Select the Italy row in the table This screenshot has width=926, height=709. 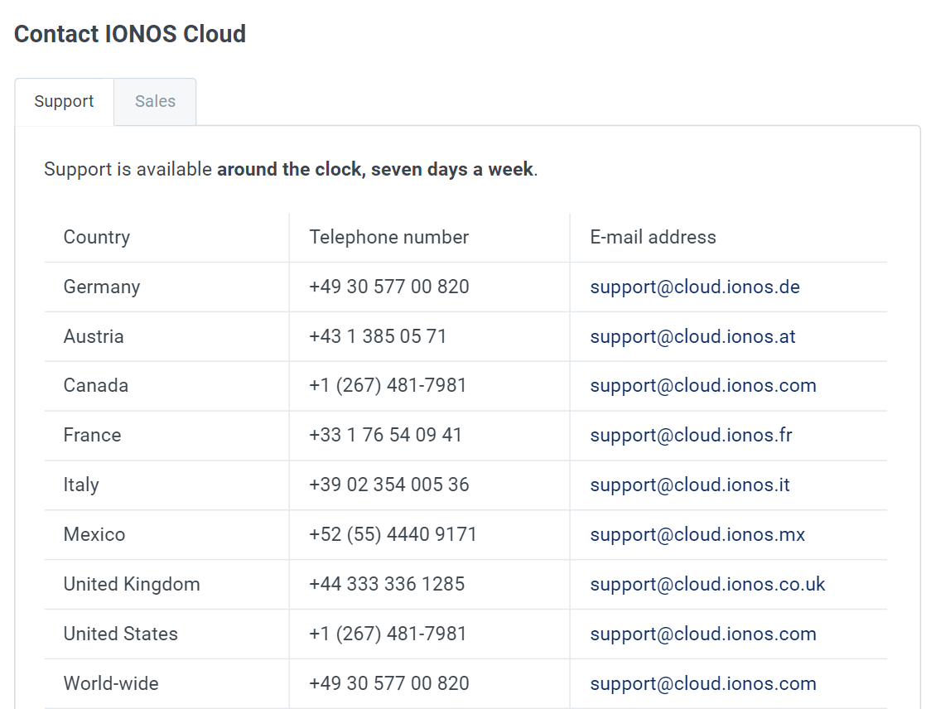80,485
